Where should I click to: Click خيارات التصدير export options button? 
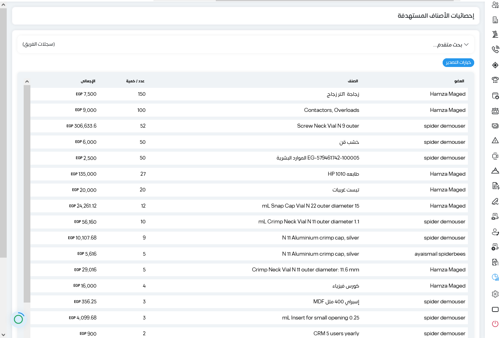458,63
